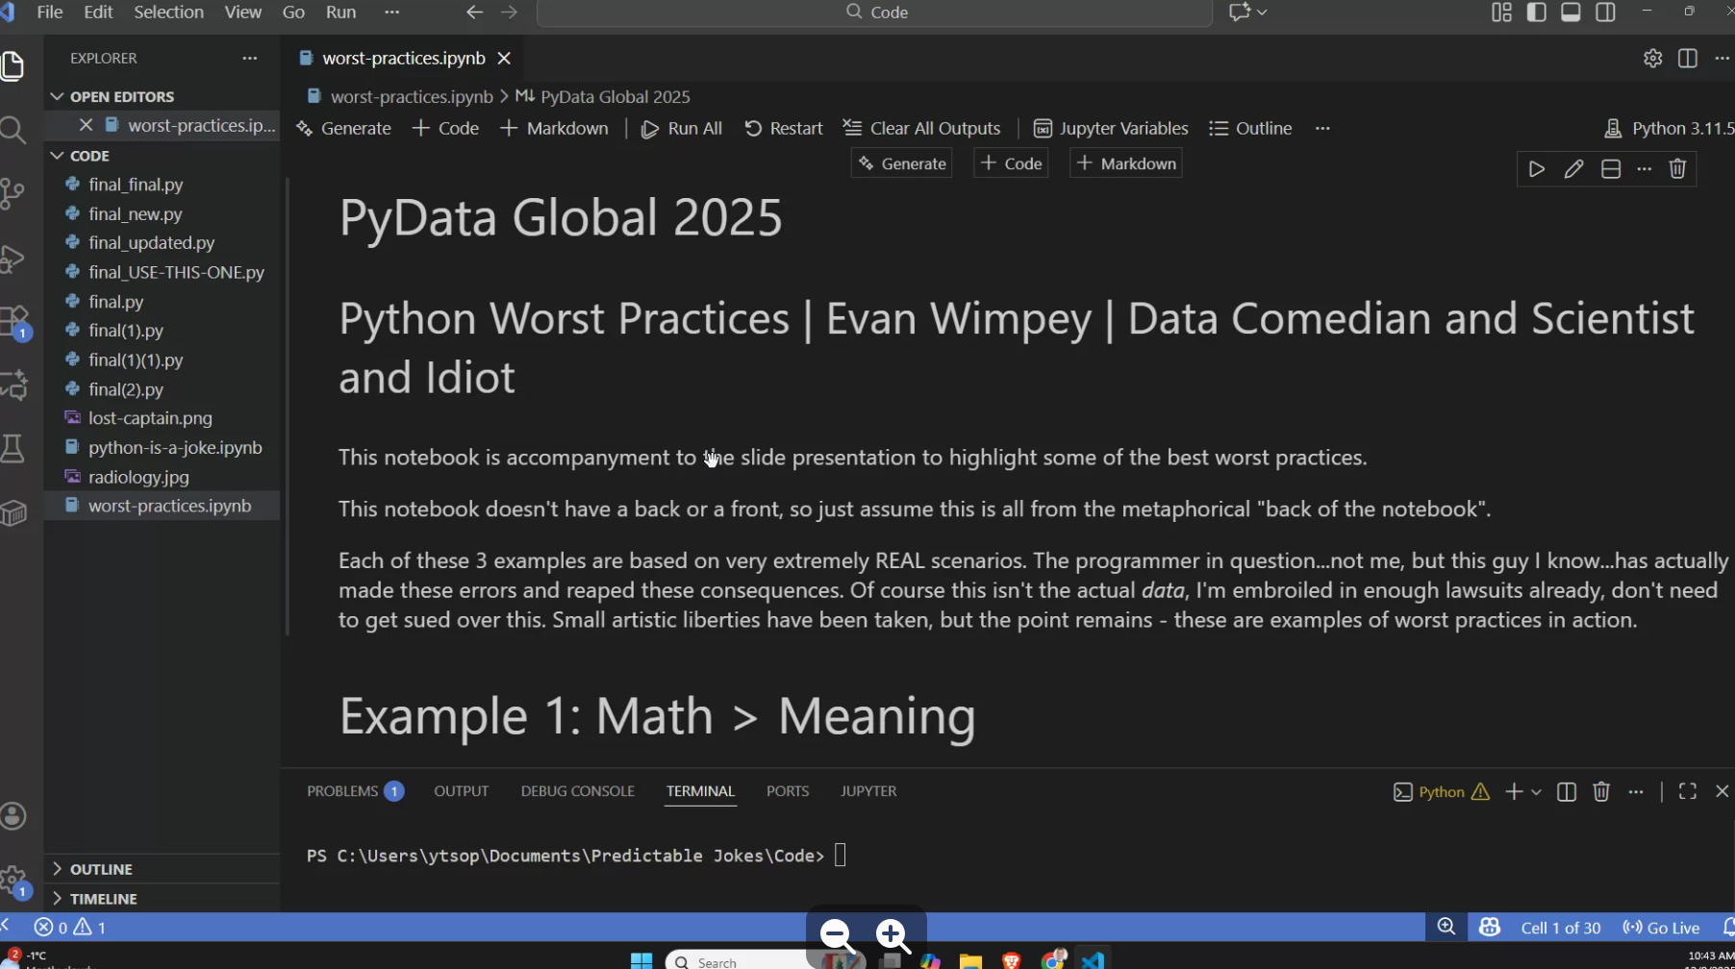
Task: Click Clear All Outputs button
Action: coord(922,129)
